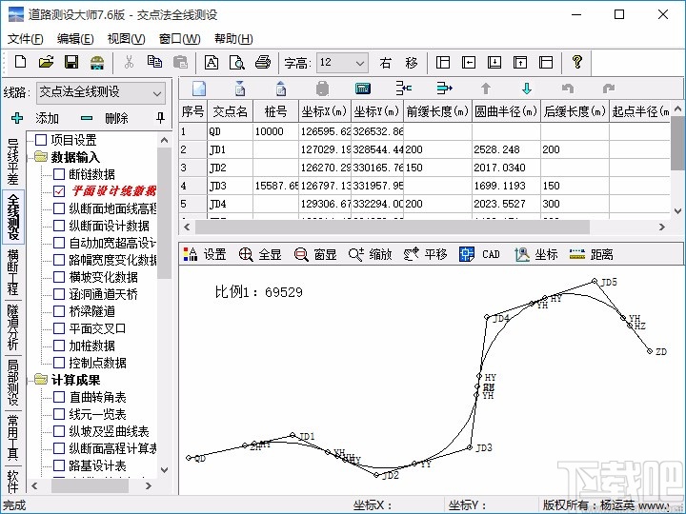
Task: Check the 项目设置 checkbox
Action: click(x=41, y=140)
